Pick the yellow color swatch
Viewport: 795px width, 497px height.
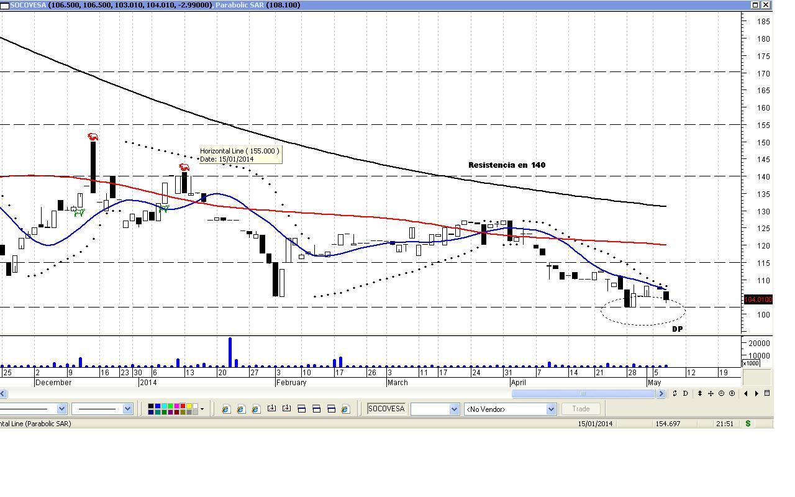click(188, 406)
